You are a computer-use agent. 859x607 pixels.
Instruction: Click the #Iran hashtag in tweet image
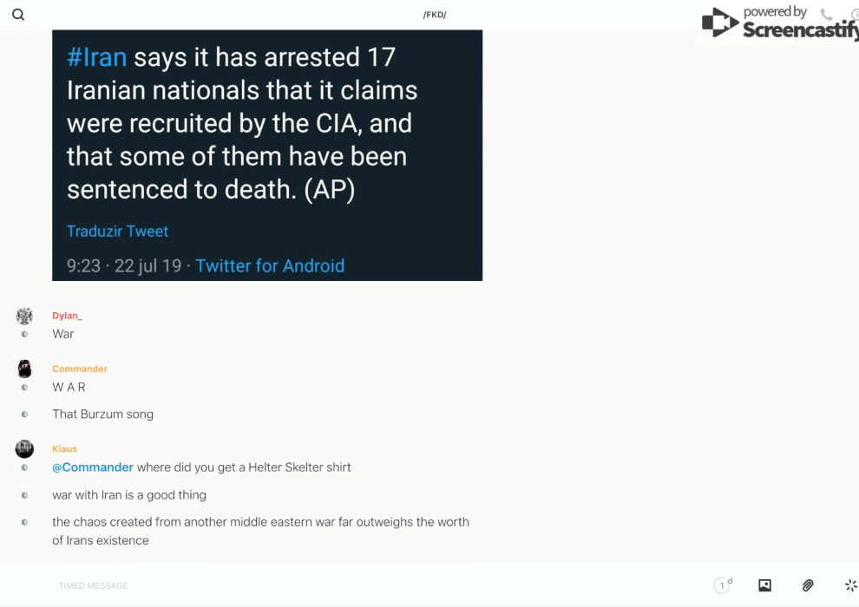96,57
